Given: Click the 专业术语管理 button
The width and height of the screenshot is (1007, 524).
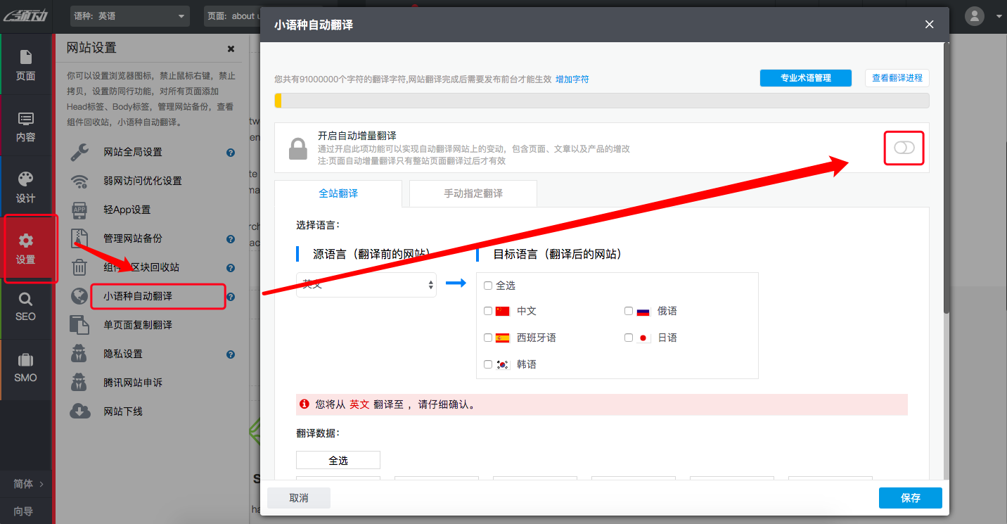Looking at the screenshot, I should (x=805, y=78).
